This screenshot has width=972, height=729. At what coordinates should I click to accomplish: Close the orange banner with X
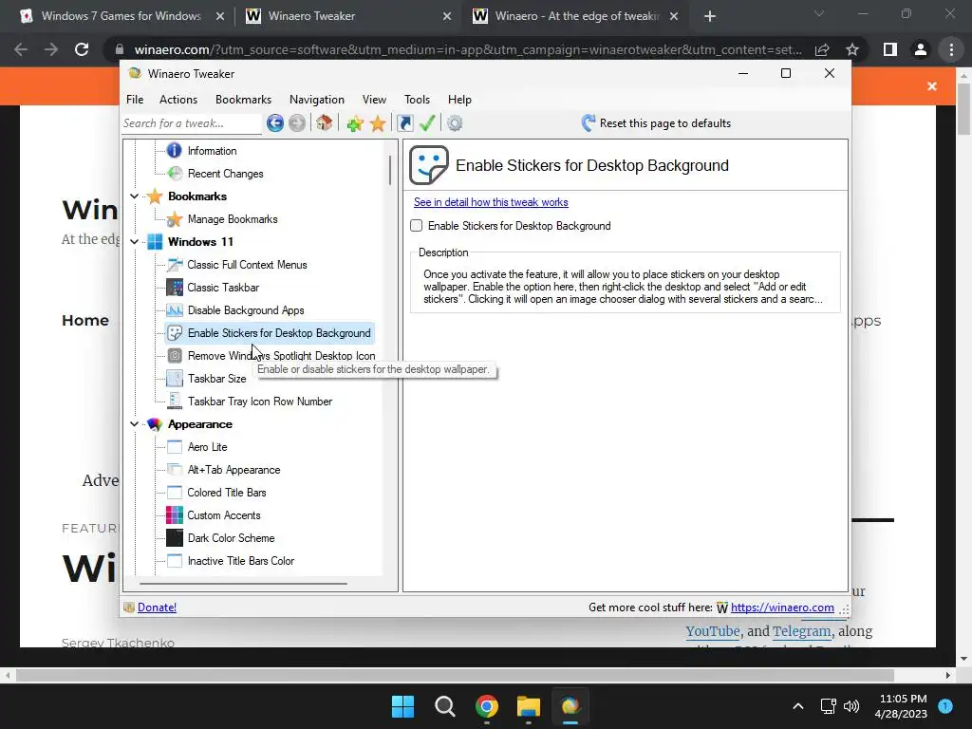(x=932, y=86)
